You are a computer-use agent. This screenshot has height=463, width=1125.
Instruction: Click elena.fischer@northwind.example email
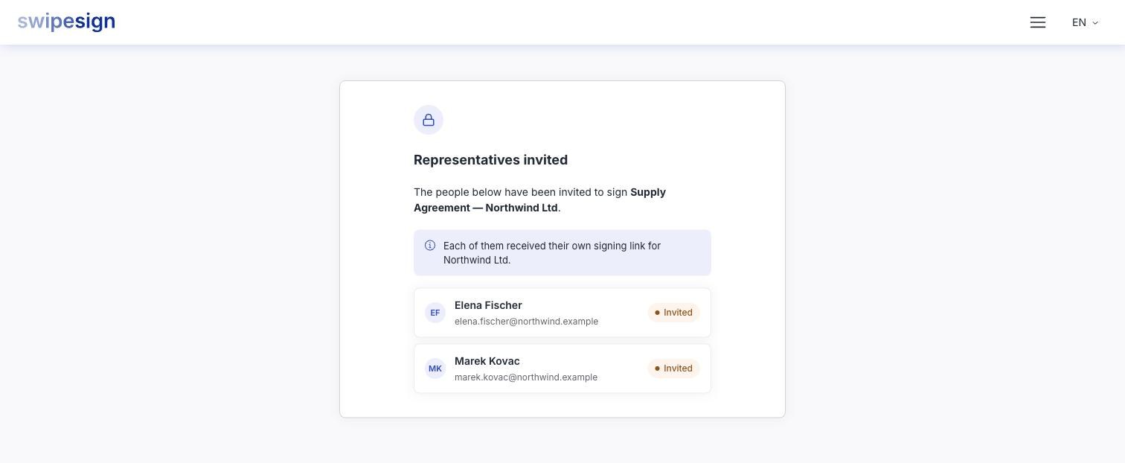point(526,322)
